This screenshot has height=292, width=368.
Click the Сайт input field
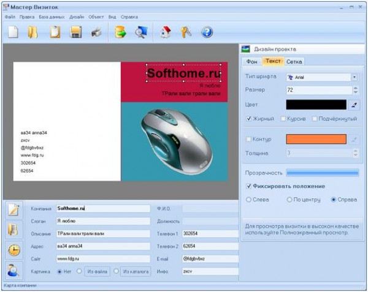click(x=103, y=259)
